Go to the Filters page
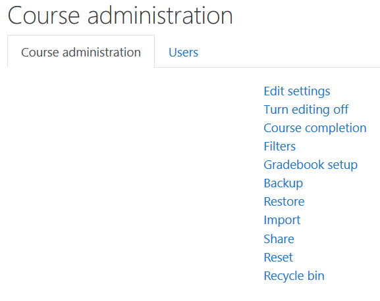380x301 pixels. (x=280, y=147)
